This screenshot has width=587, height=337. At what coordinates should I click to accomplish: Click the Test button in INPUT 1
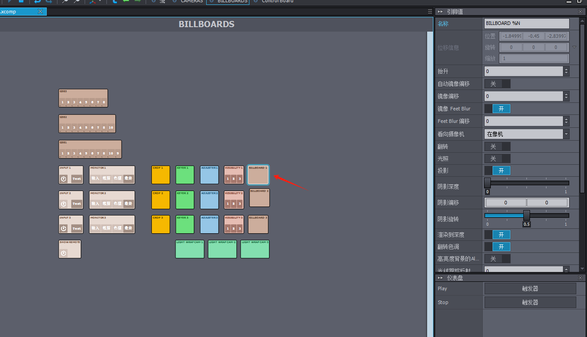(77, 179)
